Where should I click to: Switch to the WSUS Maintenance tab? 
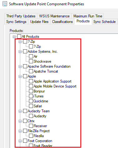click(54, 16)
